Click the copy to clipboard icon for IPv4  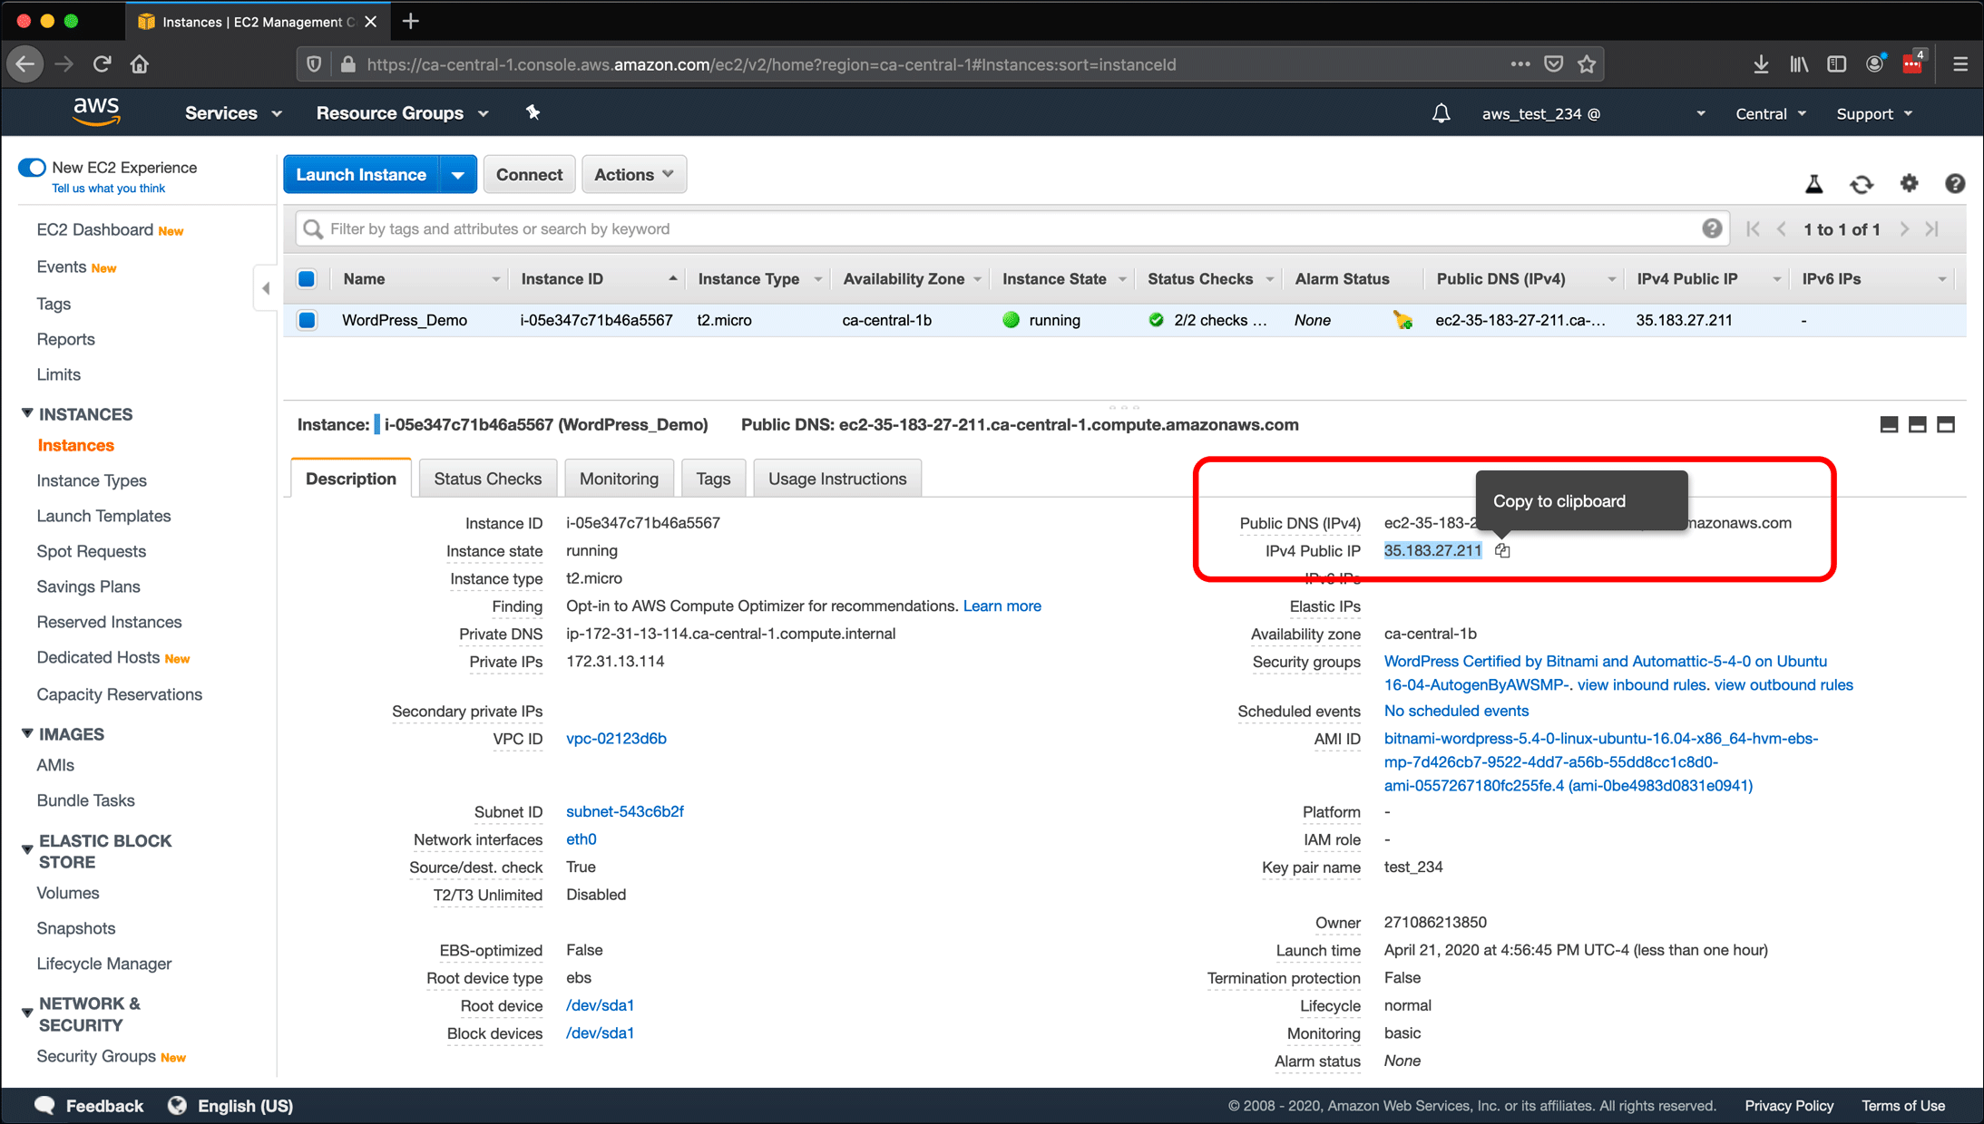pyautogui.click(x=1501, y=549)
